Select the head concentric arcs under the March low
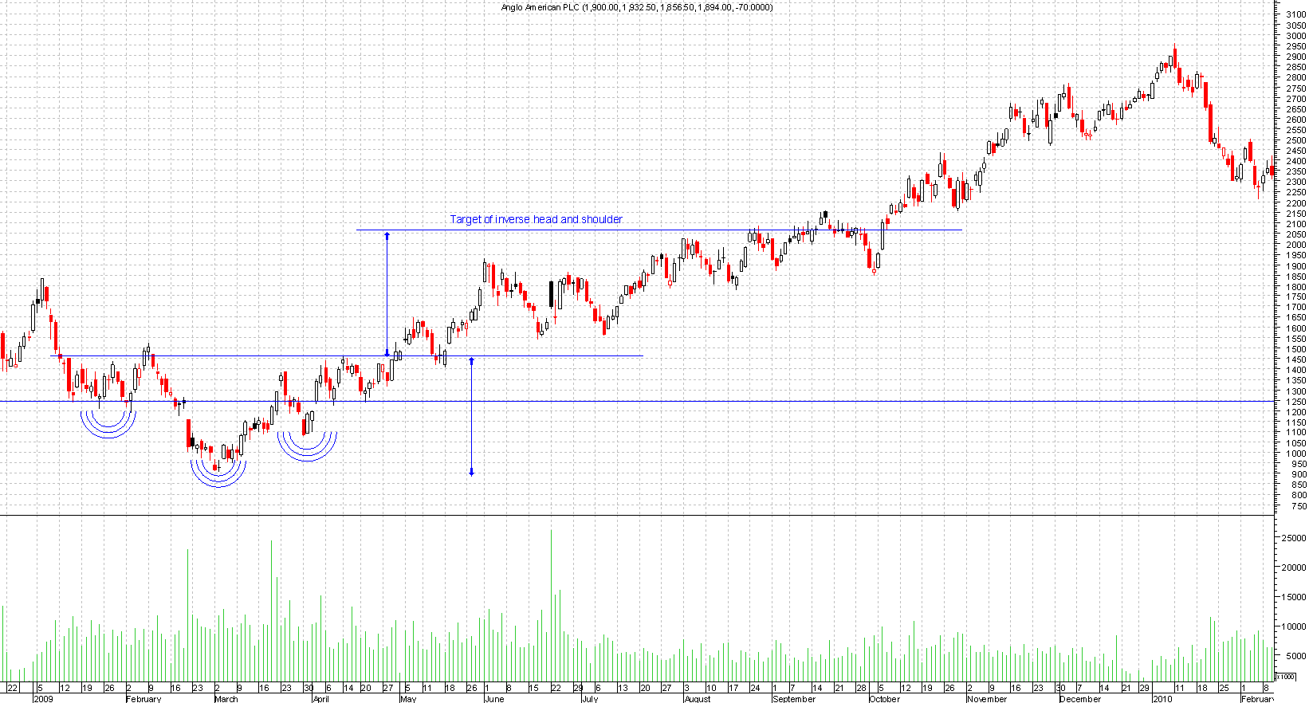 point(218,473)
